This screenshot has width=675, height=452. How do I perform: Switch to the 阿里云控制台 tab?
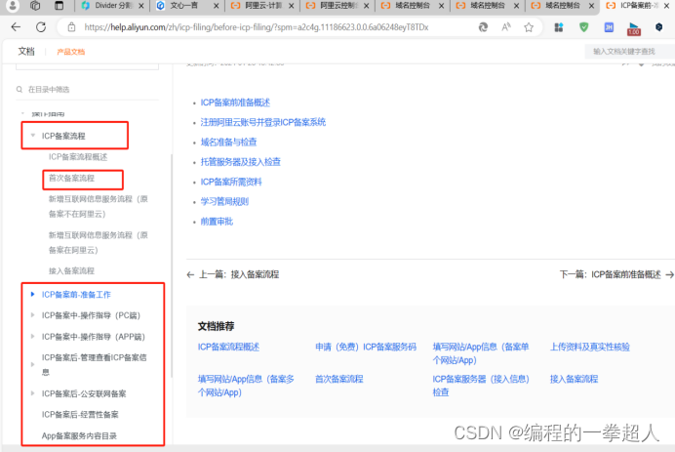click(x=337, y=6)
